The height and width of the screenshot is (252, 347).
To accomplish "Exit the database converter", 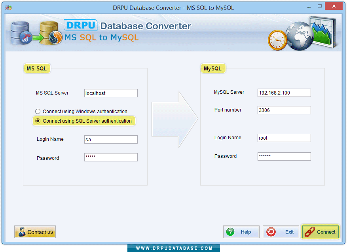I will coord(281,232).
